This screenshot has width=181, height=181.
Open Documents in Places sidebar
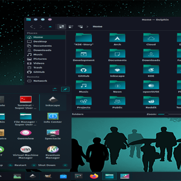(46, 46)
